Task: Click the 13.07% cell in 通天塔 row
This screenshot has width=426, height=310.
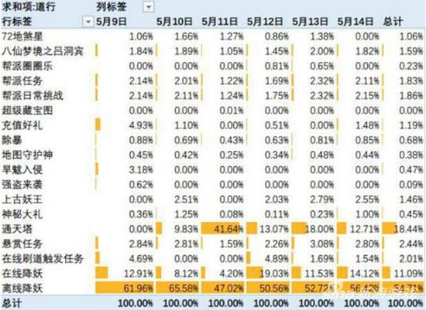Action: (x=274, y=229)
